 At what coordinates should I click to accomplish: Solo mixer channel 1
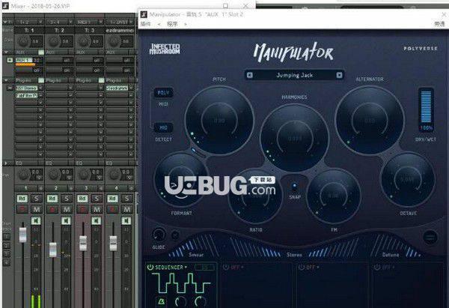[36, 199]
